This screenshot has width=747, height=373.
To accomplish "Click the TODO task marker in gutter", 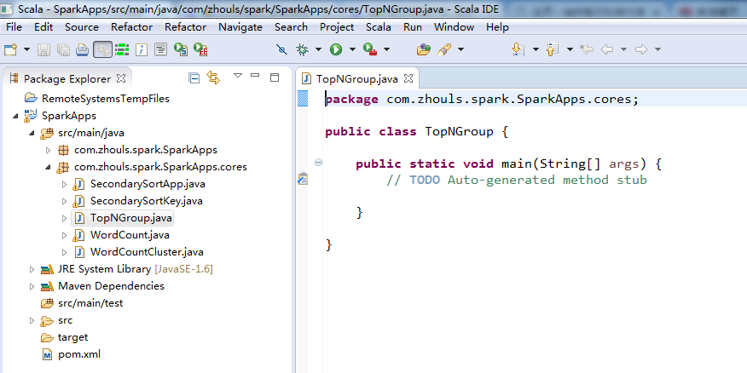I will click(x=303, y=179).
